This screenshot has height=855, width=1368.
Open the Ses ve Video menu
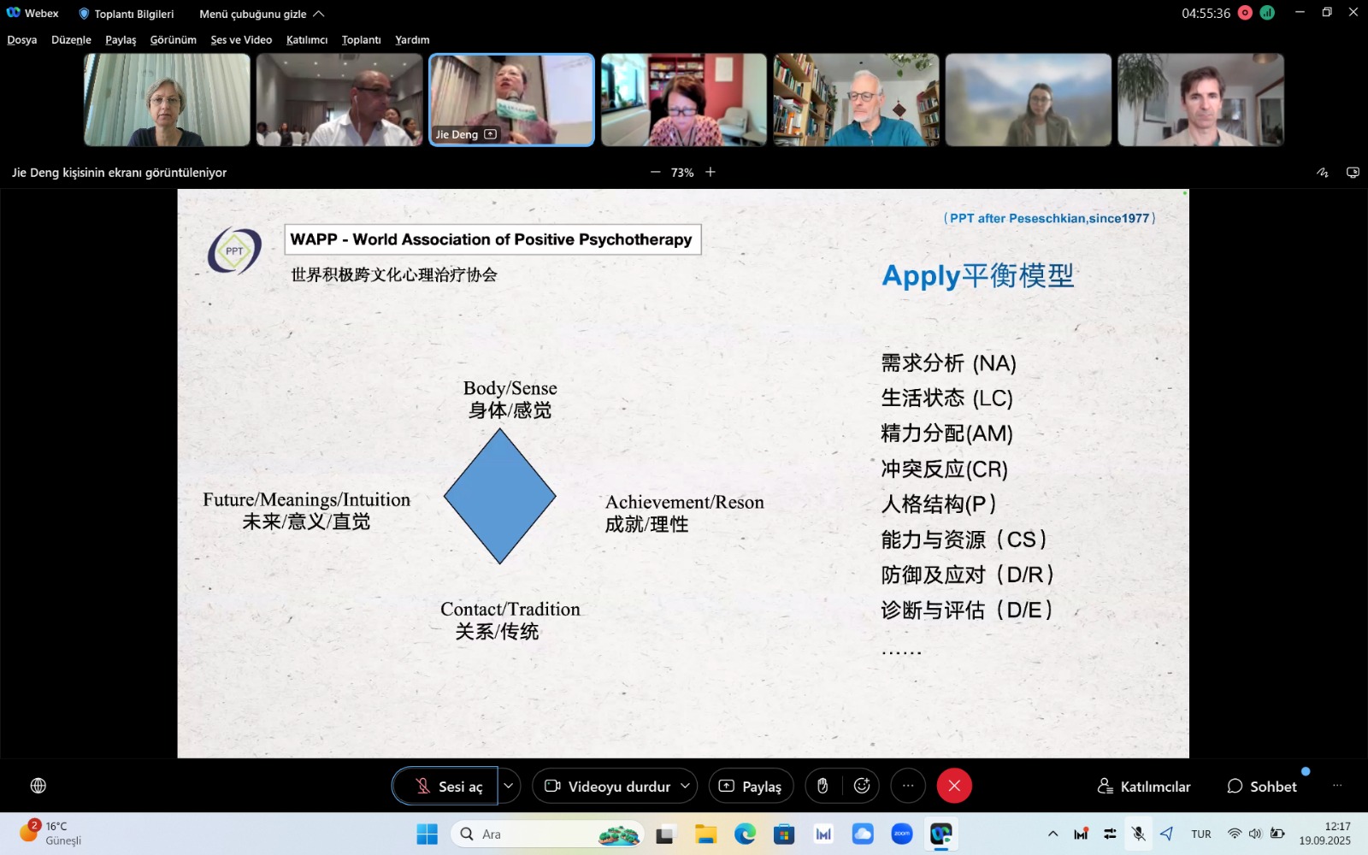pyautogui.click(x=241, y=40)
